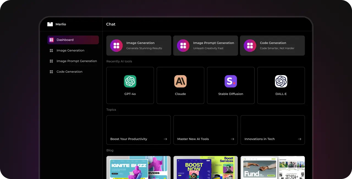Open the Boost Now blog post thumbnail
Screen dimensions: 352x179
pos(205,167)
